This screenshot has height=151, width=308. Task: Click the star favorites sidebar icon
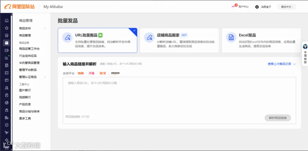pos(7,28)
